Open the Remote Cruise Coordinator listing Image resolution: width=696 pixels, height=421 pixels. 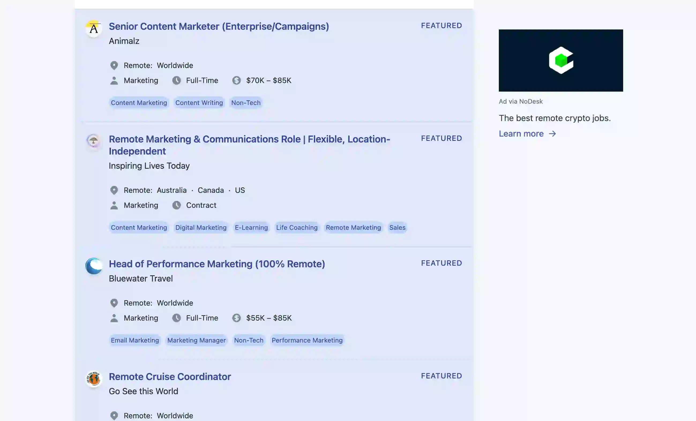(170, 376)
